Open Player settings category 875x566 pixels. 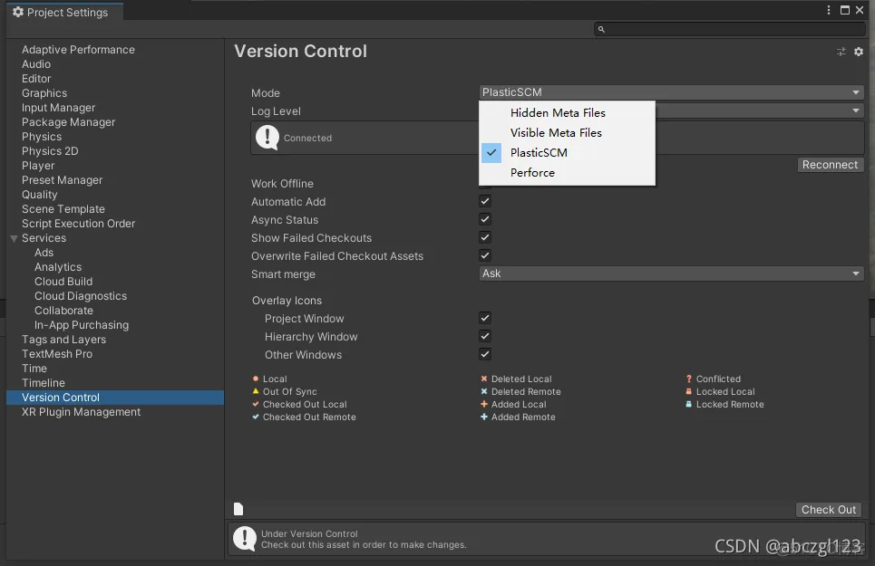click(38, 166)
